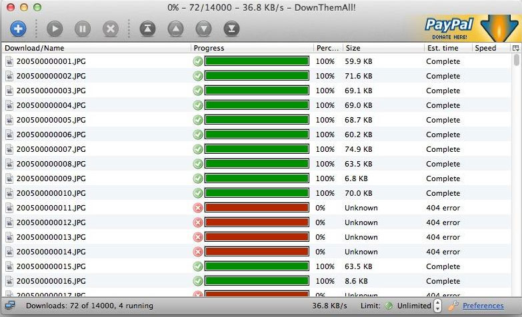Select the 200500000012.JPG file name
Viewport: 522px width, 317px height.
click(x=51, y=222)
